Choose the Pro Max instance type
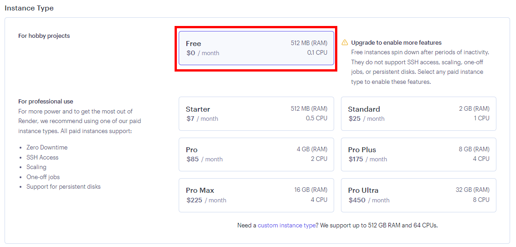This screenshot has height=247, width=516. [x=256, y=195]
